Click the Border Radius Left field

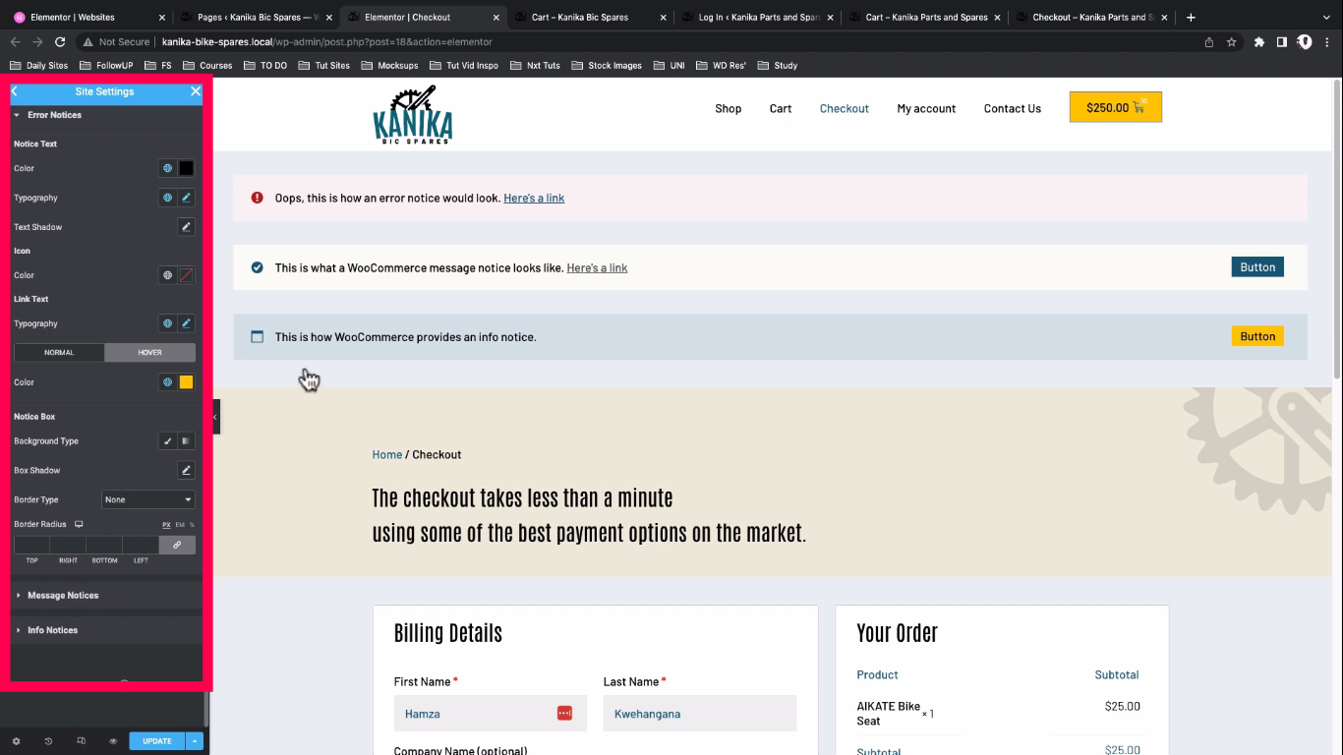141,545
